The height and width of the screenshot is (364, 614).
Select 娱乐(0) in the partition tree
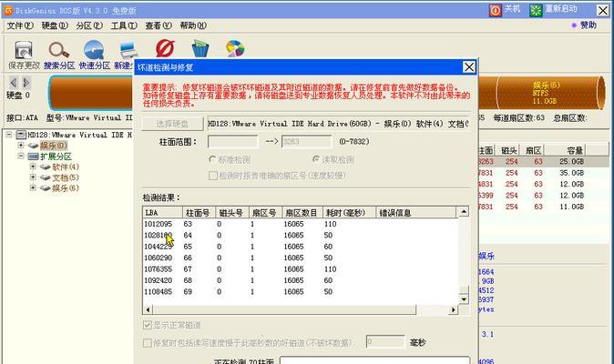point(53,146)
